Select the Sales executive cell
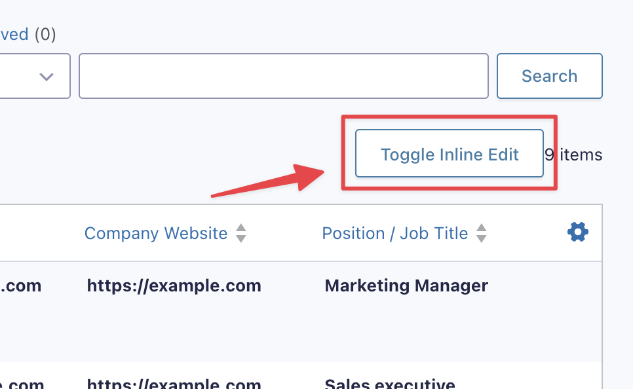Viewport: 633px width, 389px height. (x=389, y=384)
